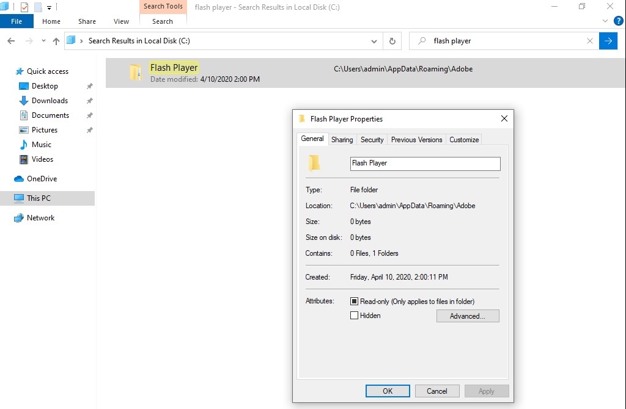Image resolution: width=626 pixels, height=409 pixels.
Task: Enable the Hidden attribute checkbox
Action: 354,316
